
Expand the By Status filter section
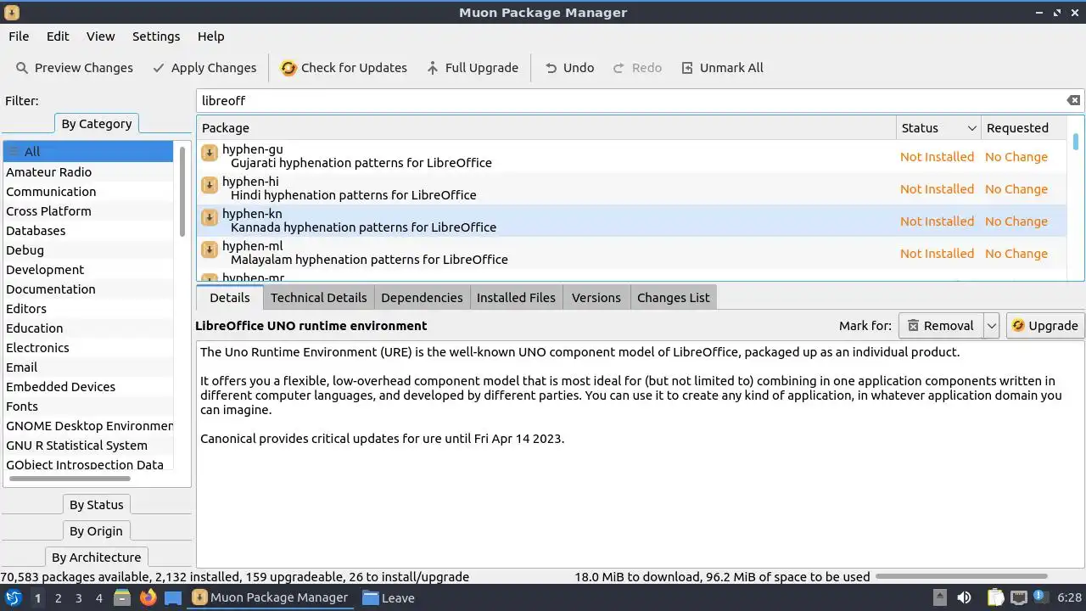[x=97, y=505]
